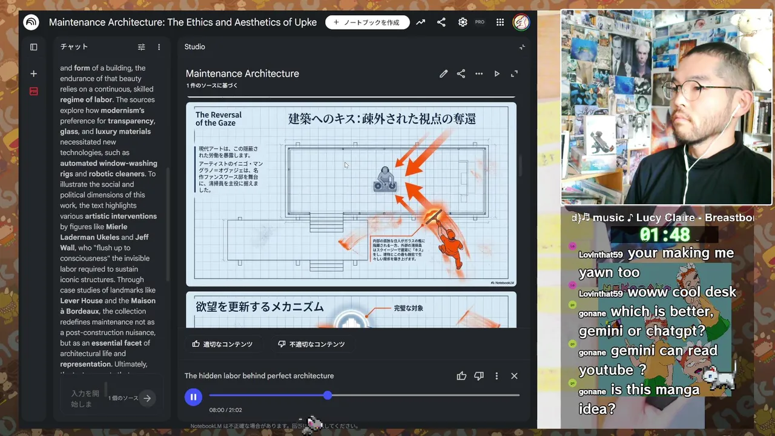
Task: Click the chat input field
Action: 85,398
